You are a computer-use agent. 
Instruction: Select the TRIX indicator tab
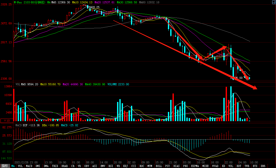55,166
